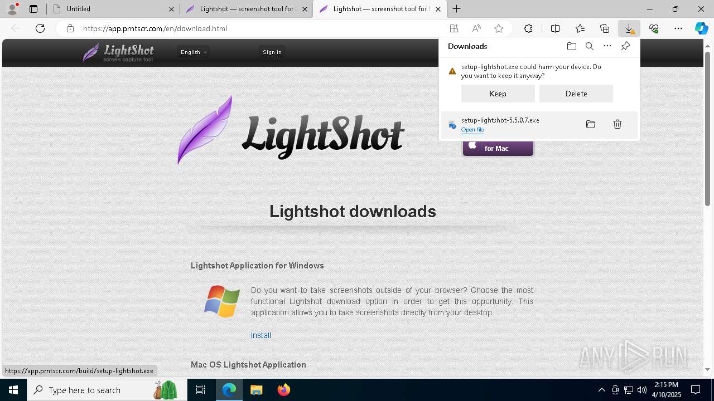The image size is (714, 401).
Task: Close the active Lightshot tab
Action: (x=438, y=9)
